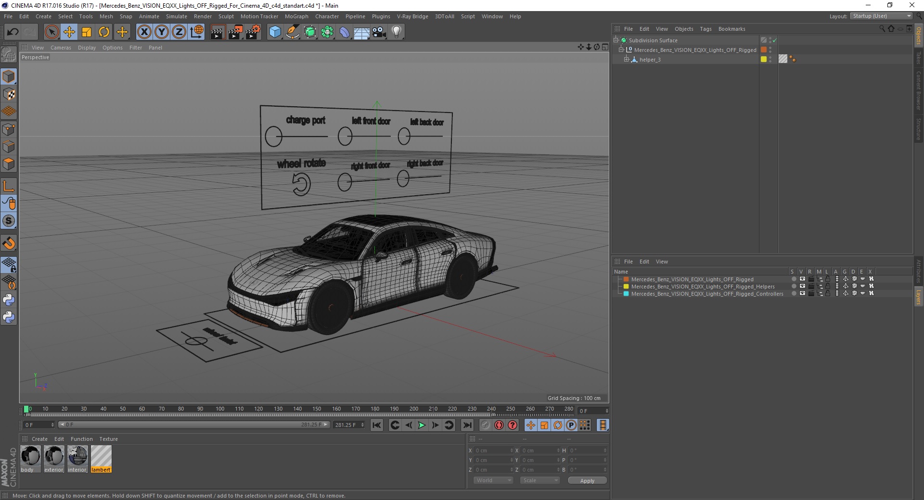The height and width of the screenshot is (500, 924).
Task: Click the Undo arrow icon
Action: pos(13,32)
